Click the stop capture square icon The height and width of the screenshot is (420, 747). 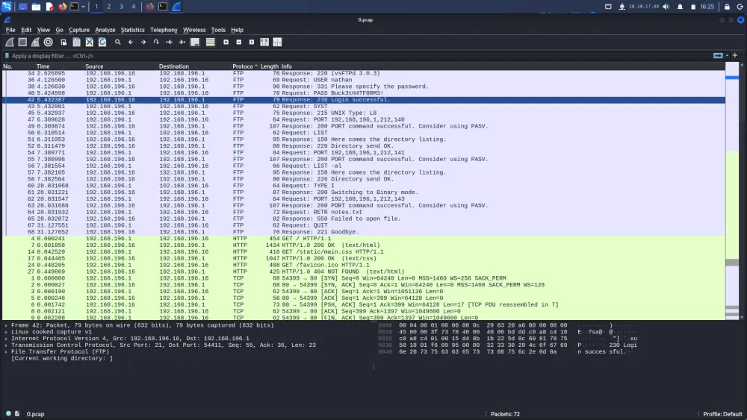point(22,43)
